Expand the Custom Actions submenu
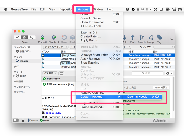 [x=99, y=97]
